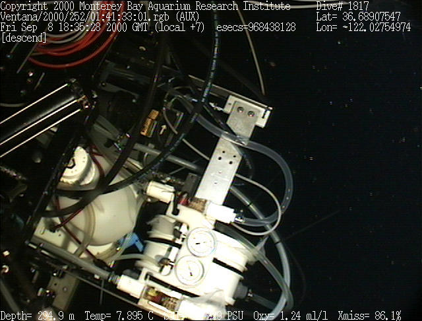Click the Dive# 1817 label
Viewport: 422px width, 321px height.
tap(342, 6)
